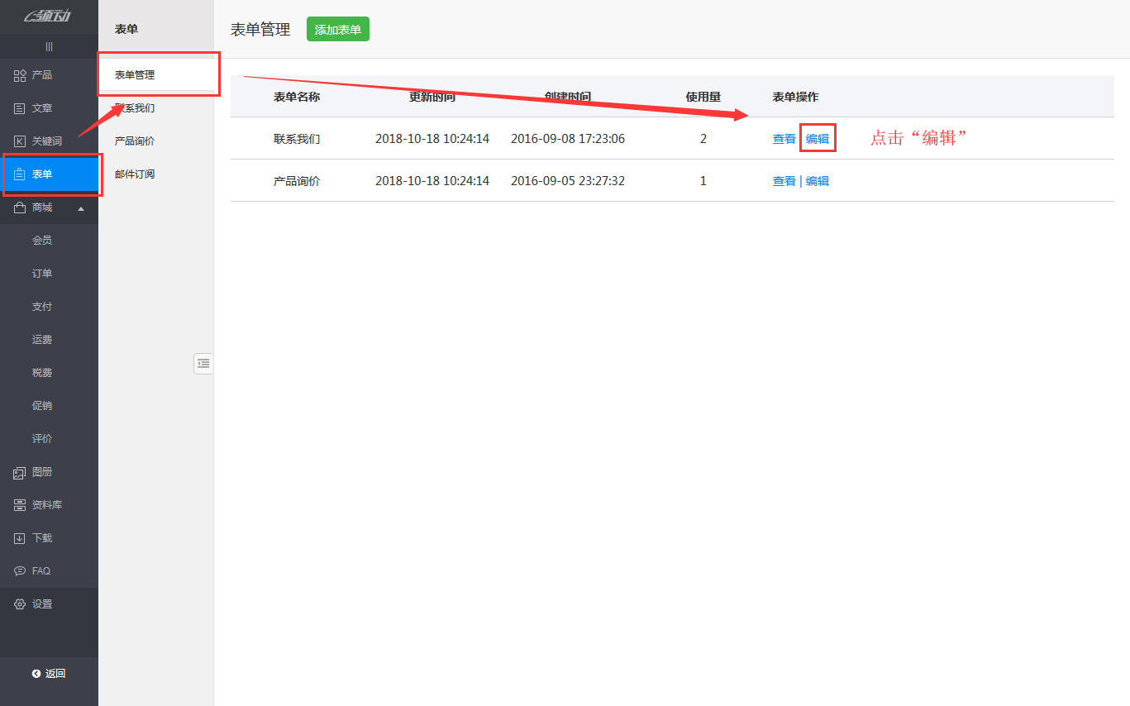This screenshot has height=706, width=1130.
Task: Click the 资料库 database icon
Action: [x=20, y=505]
